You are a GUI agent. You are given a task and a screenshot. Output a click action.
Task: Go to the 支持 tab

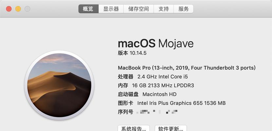click(164, 9)
